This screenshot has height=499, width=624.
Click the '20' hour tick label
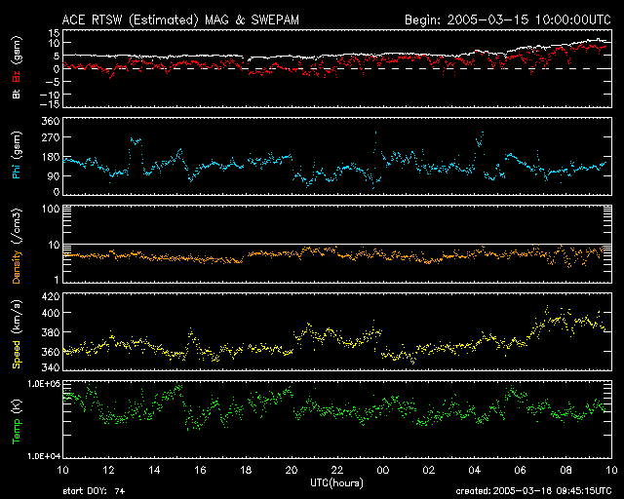[292, 471]
